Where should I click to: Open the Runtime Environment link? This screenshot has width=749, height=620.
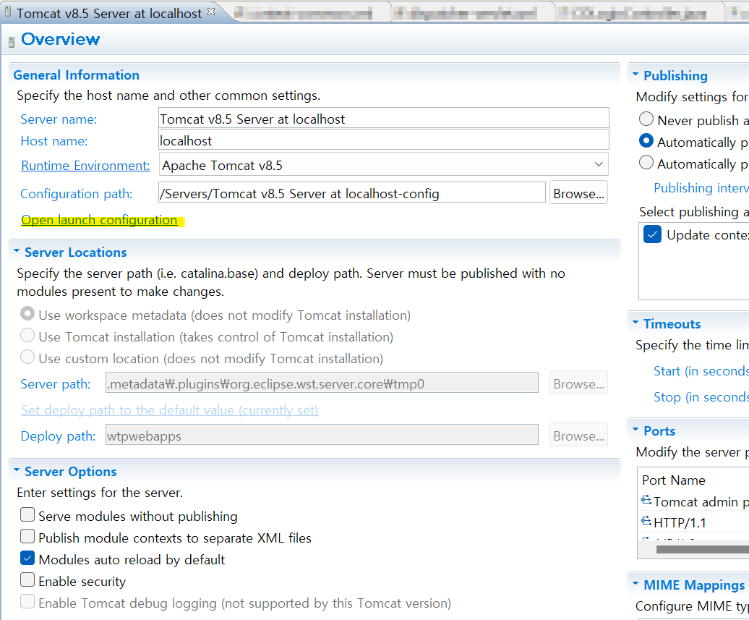pyautogui.click(x=85, y=166)
